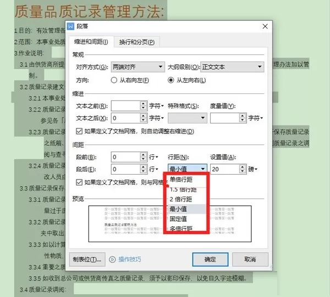Choose 多倍行距 from line spacing list
This screenshot has width=330, height=297.
tap(186, 228)
